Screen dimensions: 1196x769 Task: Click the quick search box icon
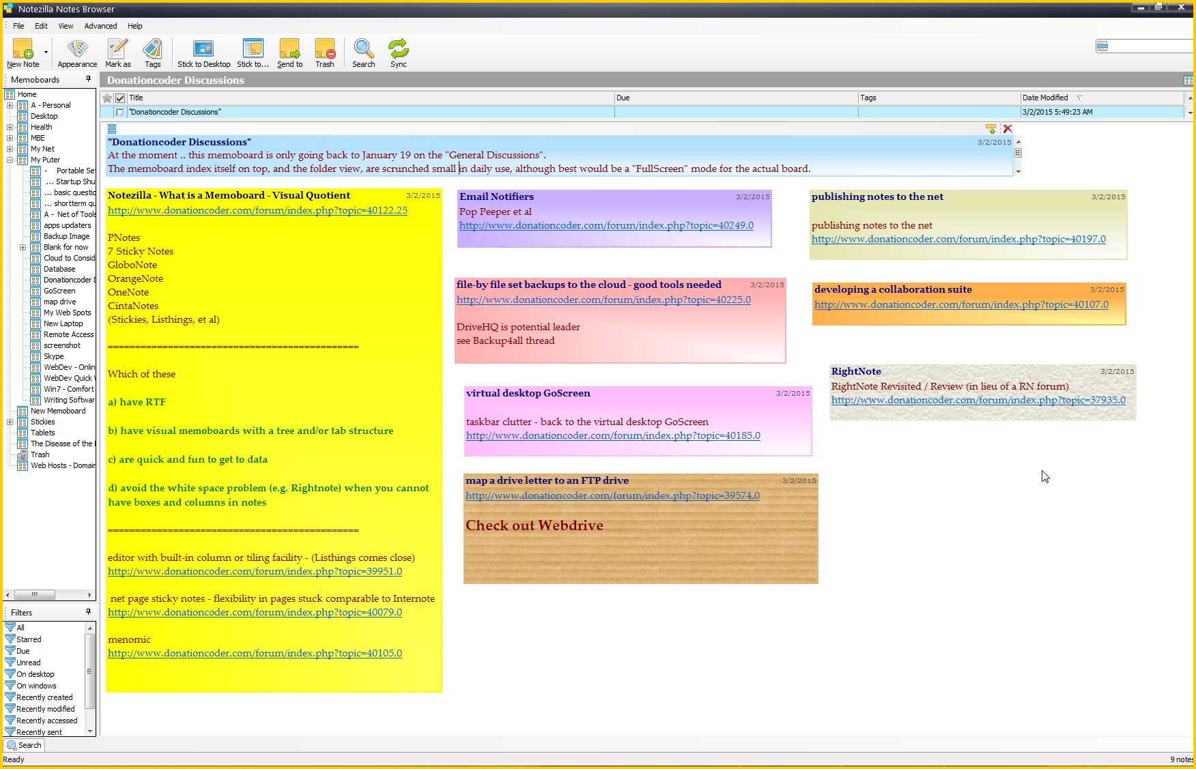point(1102,46)
